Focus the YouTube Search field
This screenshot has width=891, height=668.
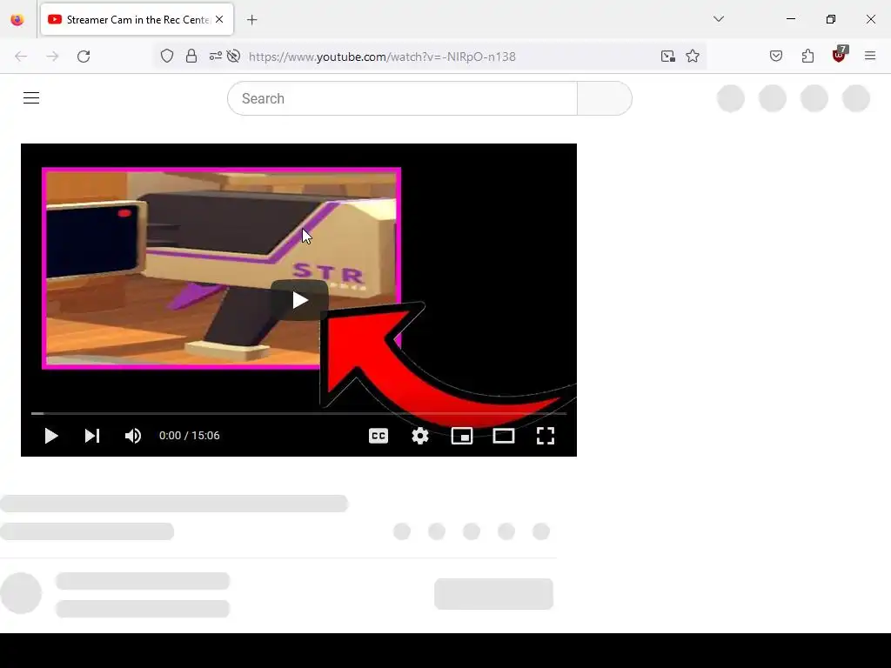tap(402, 98)
